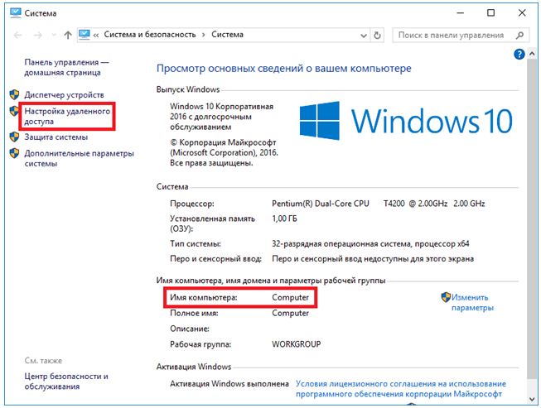Open 'Центр безопасности и обслуживания' link

coord(66,382)
